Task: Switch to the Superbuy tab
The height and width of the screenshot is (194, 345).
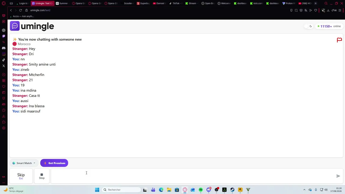Action: [143, 4]
